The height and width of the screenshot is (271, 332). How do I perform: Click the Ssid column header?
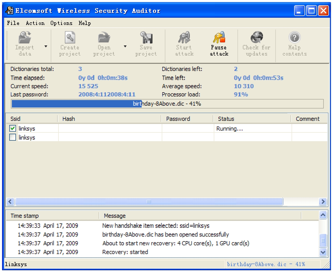pyautogui.click(x=32, y=119)
